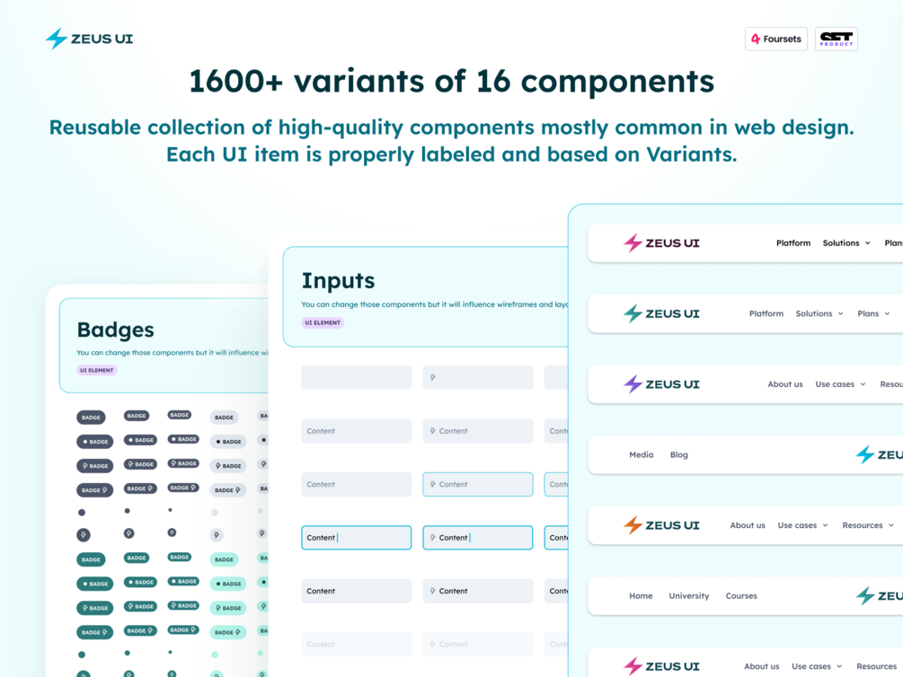This screenshot has width=903, height=677.
Task: Click the bolt-icon placeholder input with no border
Action: click(x=477, y=431)
